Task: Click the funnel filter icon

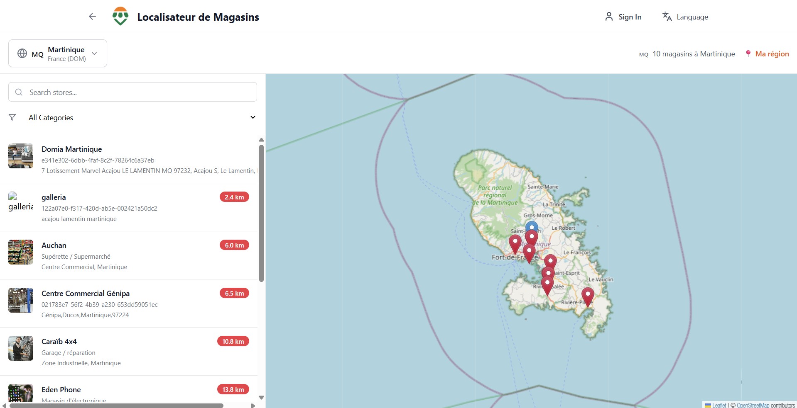Action: [12, 117]
